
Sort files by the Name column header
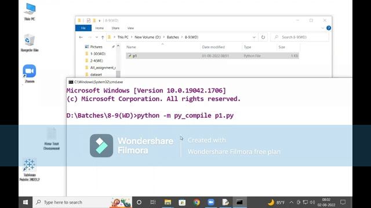[x=131, y=47]
